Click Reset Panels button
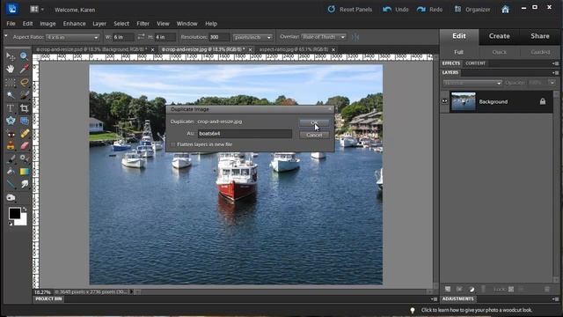The height and width of the screenshot is (317, 563). coord(350,10)
